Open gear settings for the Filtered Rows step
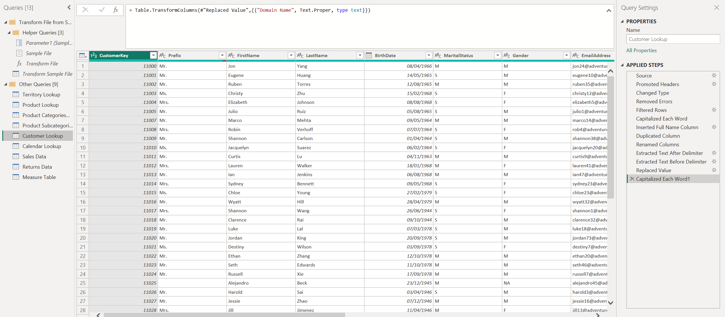The height and width of the screenshot is (317, 725). click(714, 110)
